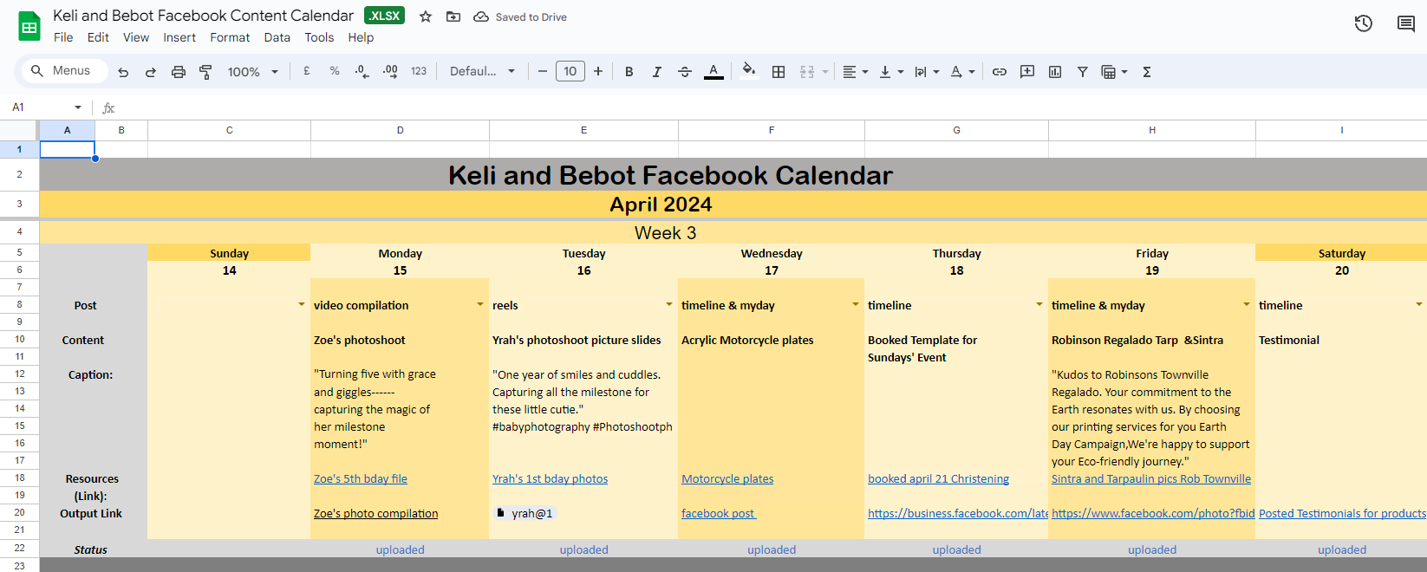This screenshot has width=1427, height=572.
Task: Open booked april 21 Christening link
Action: (x=938, y=478)
